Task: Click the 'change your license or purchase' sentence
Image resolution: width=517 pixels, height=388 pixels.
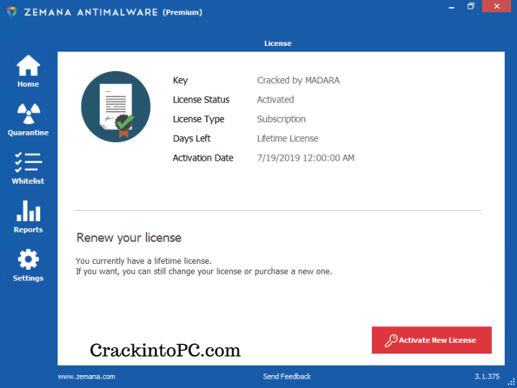Action: tap(204, 272)
